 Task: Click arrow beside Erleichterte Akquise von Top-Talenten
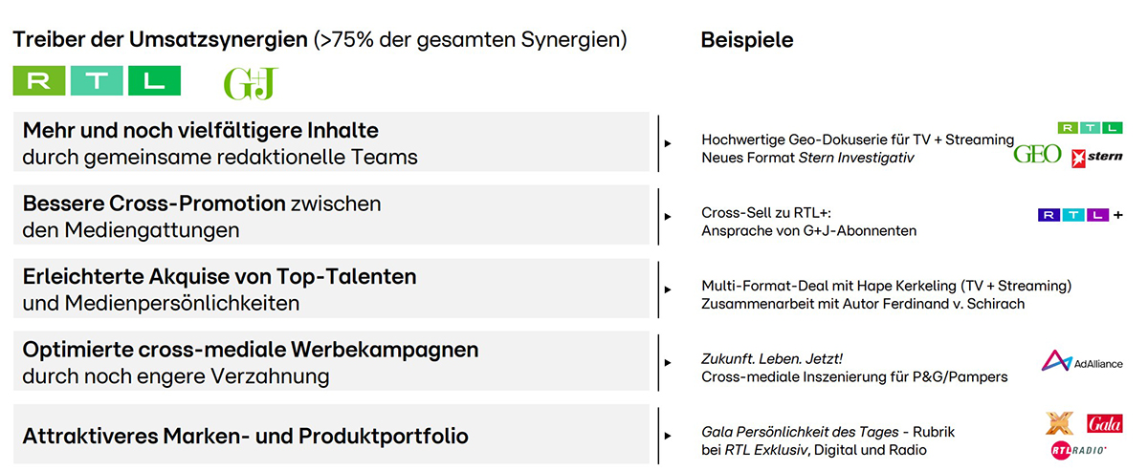tap(668, 289)
